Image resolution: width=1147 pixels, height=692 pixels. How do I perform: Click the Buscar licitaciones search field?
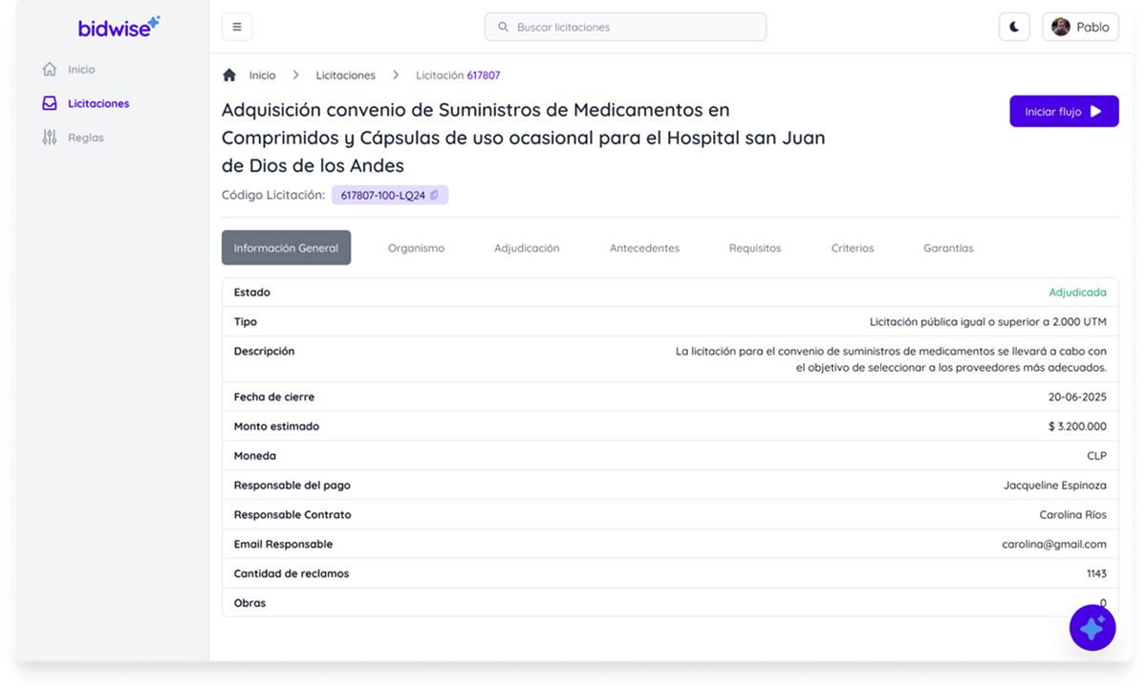[626, 27]
